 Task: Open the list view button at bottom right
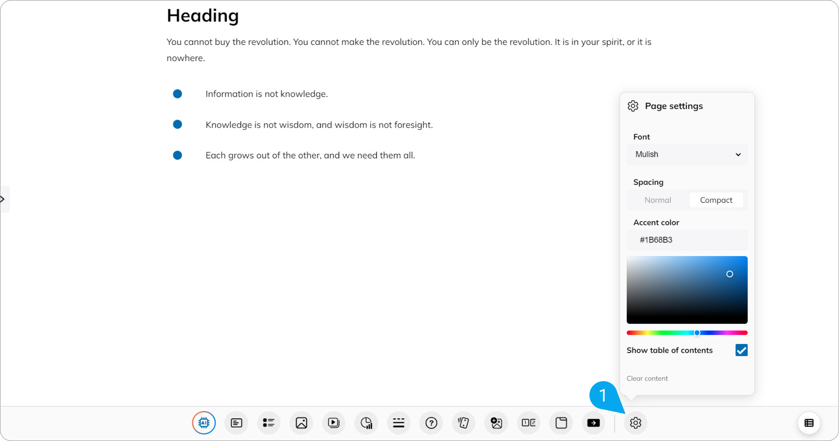coord(809,423)
